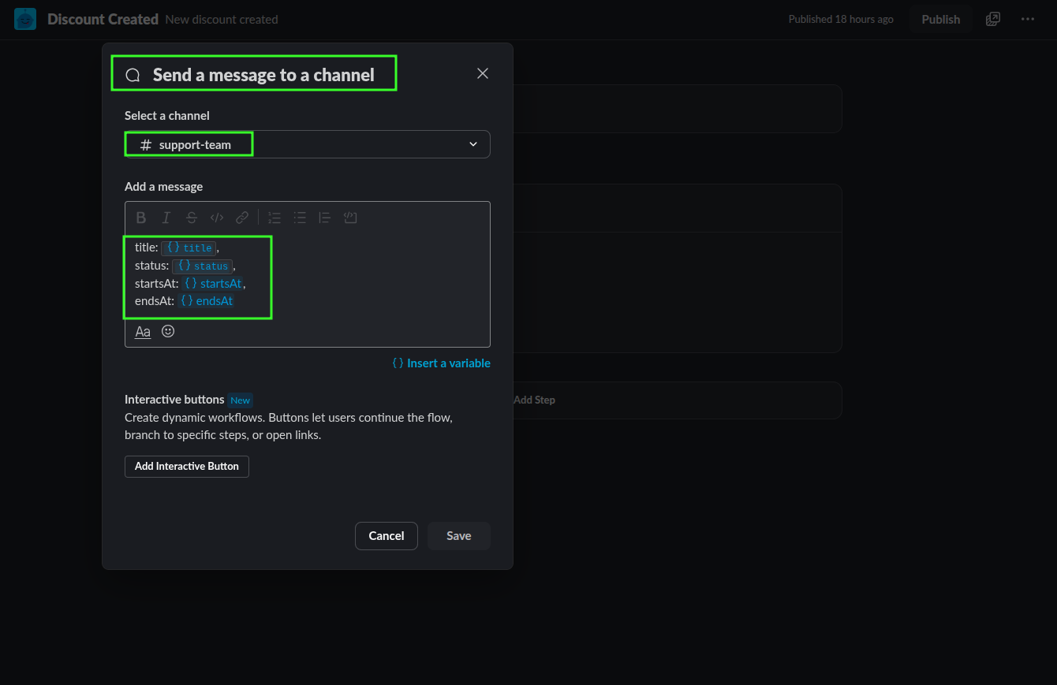
Task: Toggle the Aa formatting toolbar
Action: pyautogui.click(x=143, y=332)
